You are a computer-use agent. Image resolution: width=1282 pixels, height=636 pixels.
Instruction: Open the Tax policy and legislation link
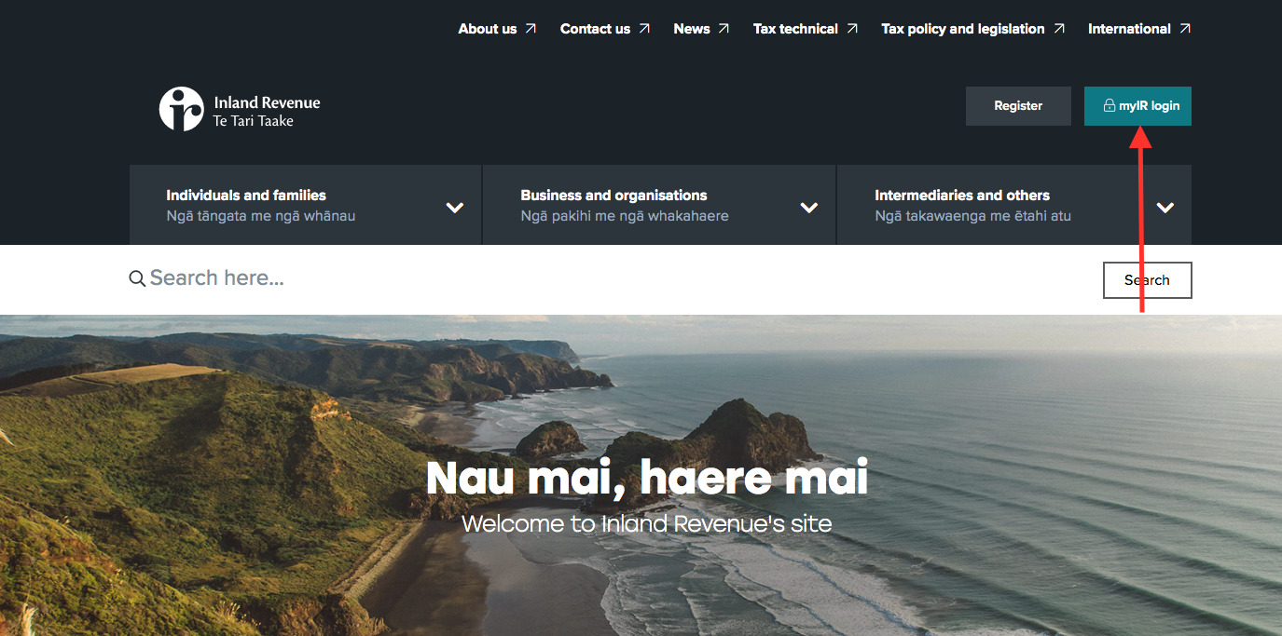point(962,29)
